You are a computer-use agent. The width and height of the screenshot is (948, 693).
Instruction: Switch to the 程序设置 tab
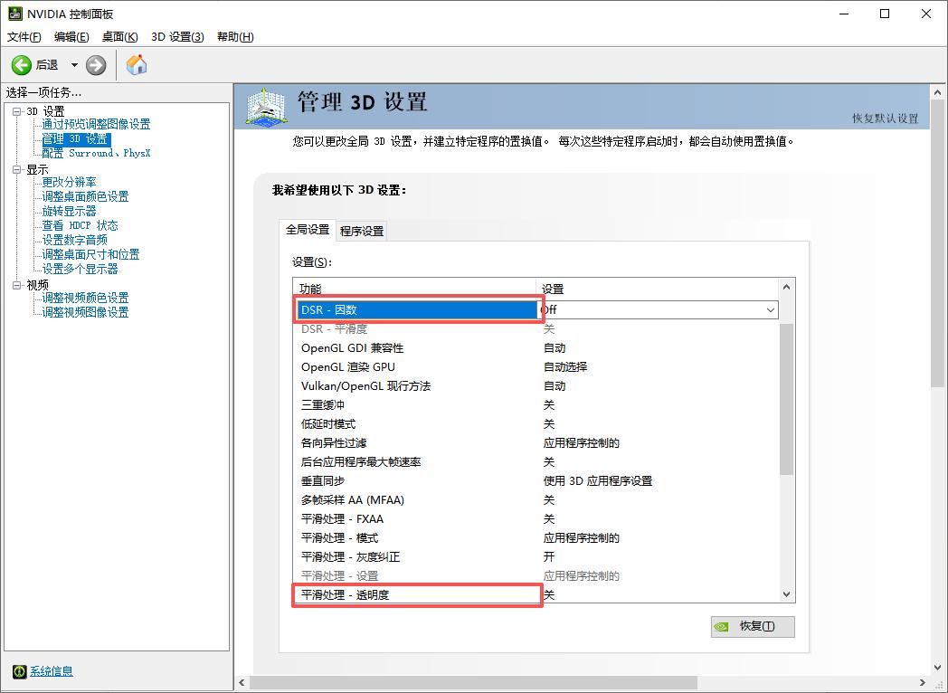pyautogui.click(x=362, y=231)
